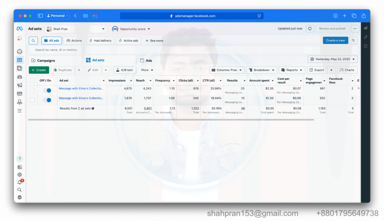
Task: Expand the Breakdown dropdown
Action: [261, 70]
